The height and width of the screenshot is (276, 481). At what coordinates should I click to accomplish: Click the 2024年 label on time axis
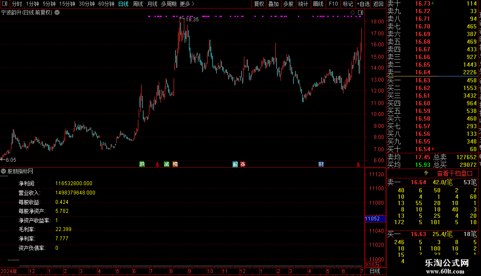(x=9, y=271)
